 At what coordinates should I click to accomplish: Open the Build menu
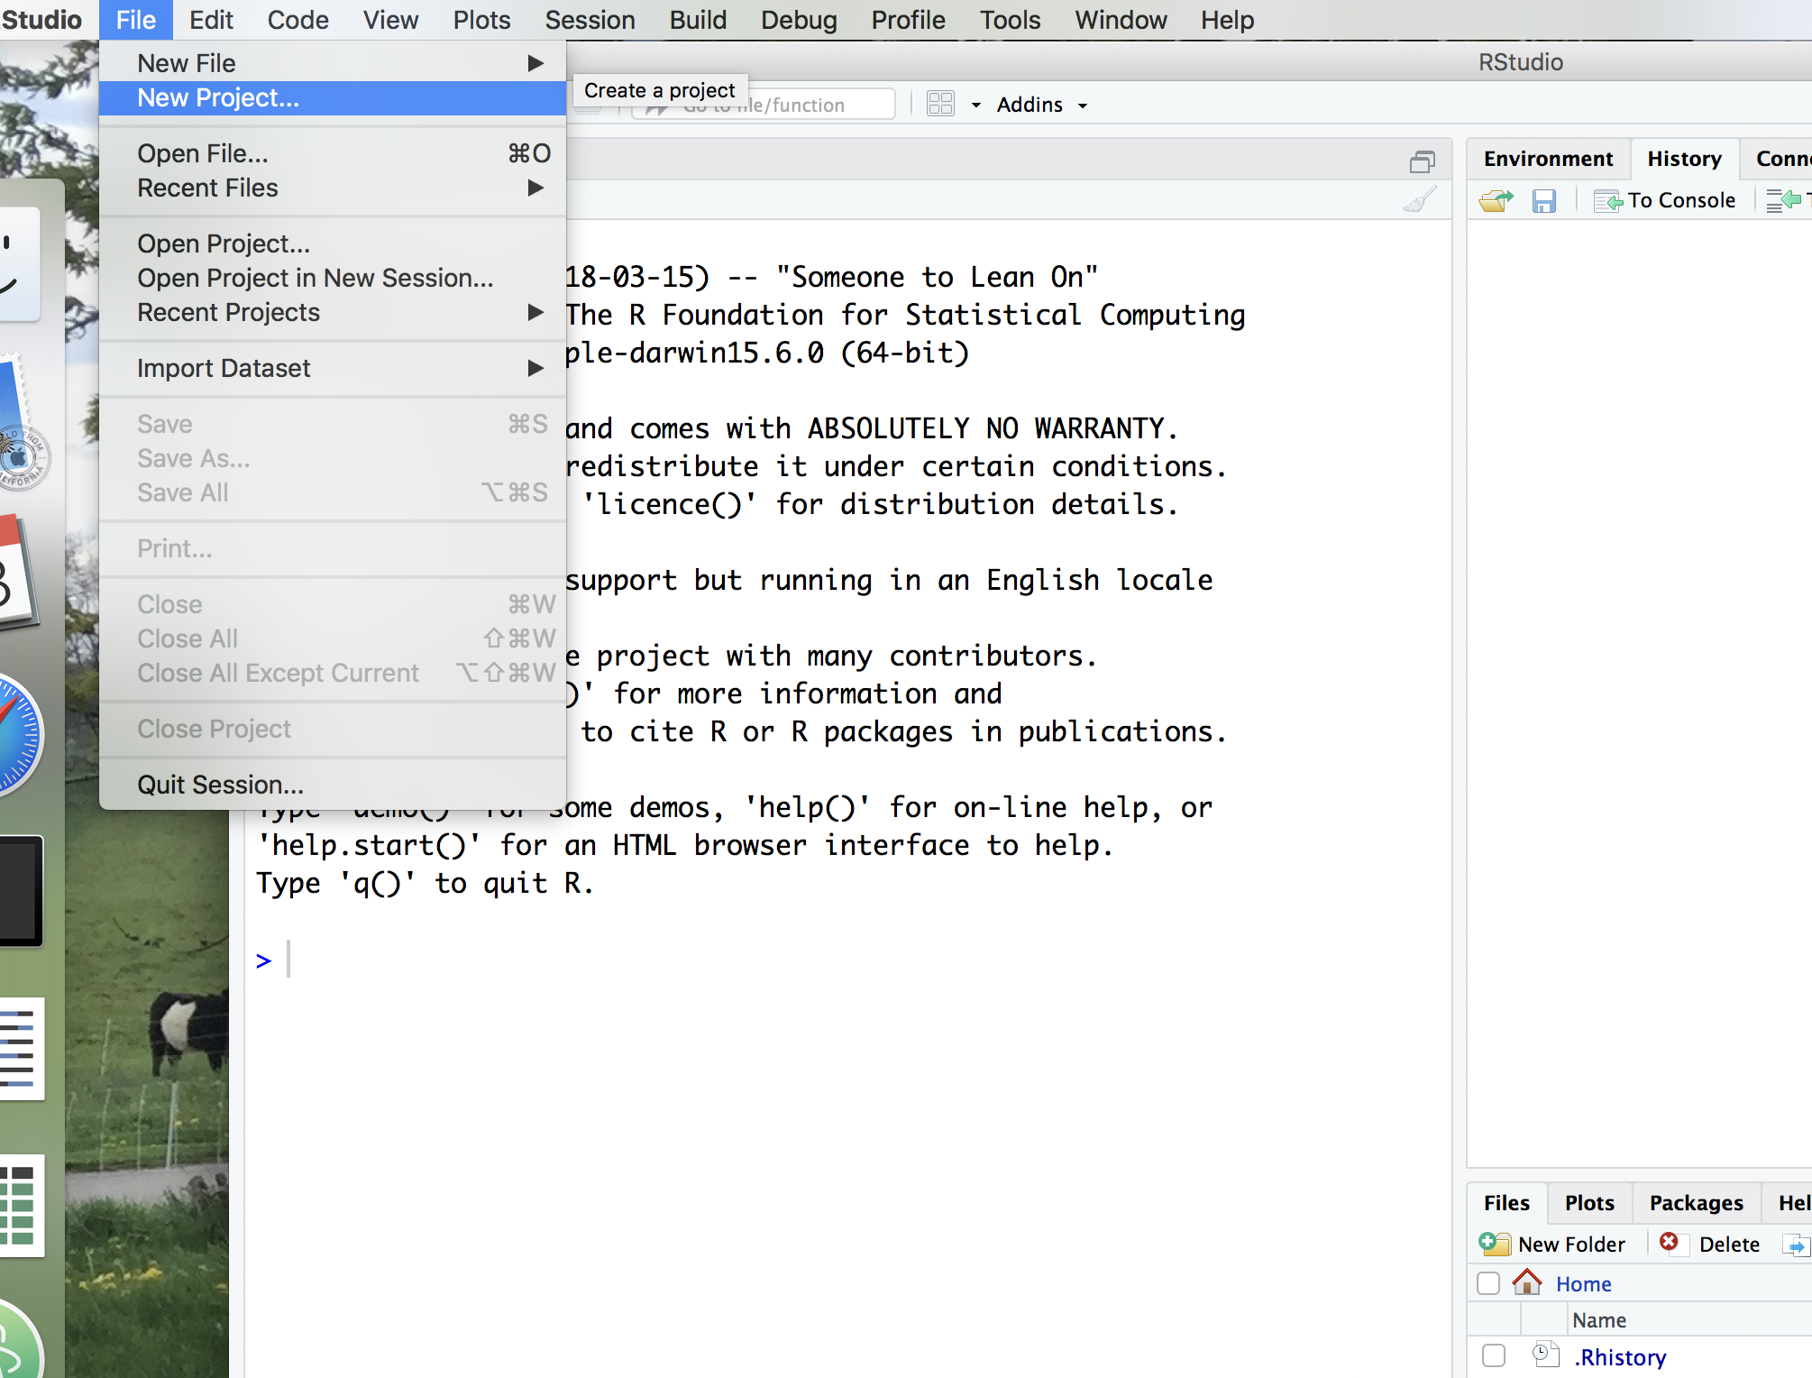(698, 20)
